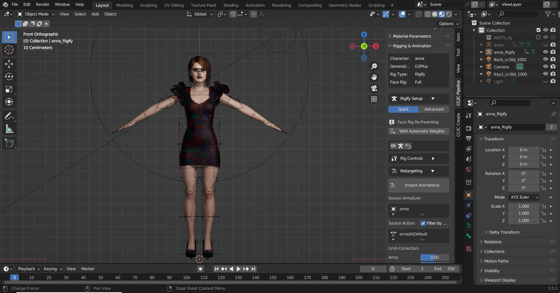Expand the Material Parameters panel
Image resolution: width=560 pixels, height=293 pixels.
[412, 36]
